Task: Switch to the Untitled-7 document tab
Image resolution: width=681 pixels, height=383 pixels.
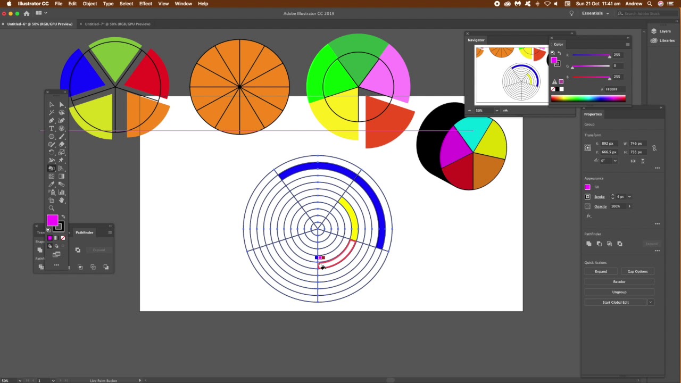Action: pyautogui.click(x=117, y=24)
